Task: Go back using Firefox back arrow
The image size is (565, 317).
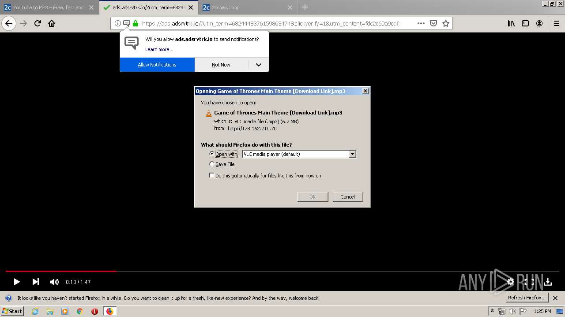Action: pyautogui.click(x=9, y=23)
